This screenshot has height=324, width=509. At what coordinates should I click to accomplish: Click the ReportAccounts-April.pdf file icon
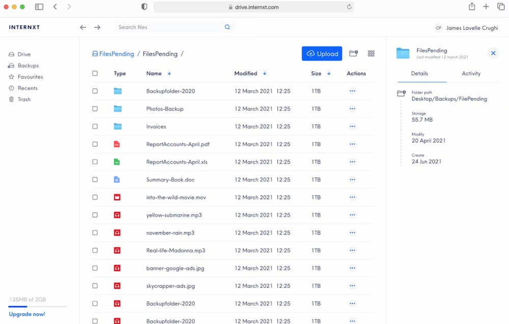point(117,144)
